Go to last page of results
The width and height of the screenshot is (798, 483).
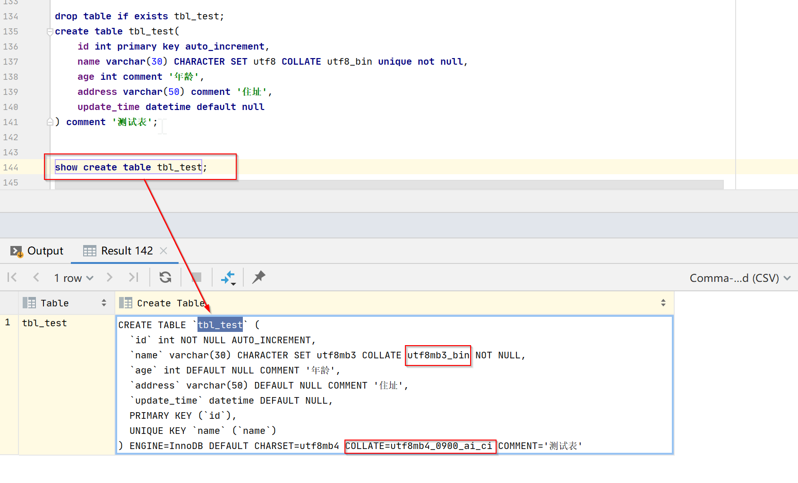coord(134,277)
